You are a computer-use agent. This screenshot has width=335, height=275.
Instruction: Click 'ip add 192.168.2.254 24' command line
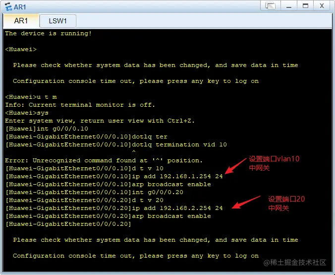click(x=114, y=208)
